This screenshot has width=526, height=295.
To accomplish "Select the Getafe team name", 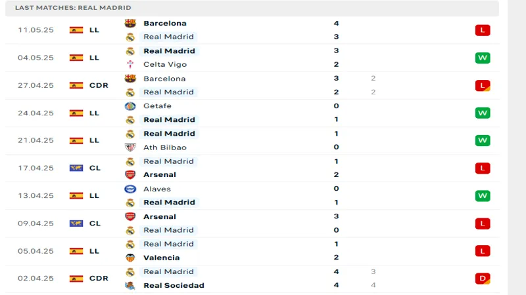I will 157,106.
